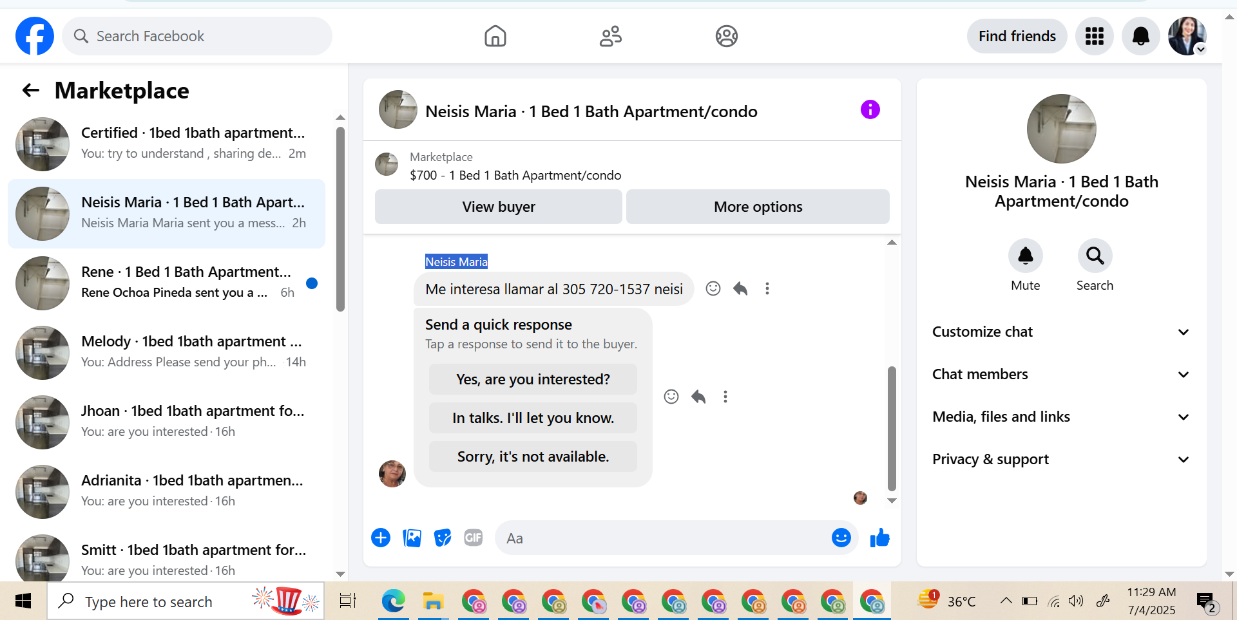Open the account profile picture menu
Viewport: 1237px width, 620px height.
(1187, 36)
